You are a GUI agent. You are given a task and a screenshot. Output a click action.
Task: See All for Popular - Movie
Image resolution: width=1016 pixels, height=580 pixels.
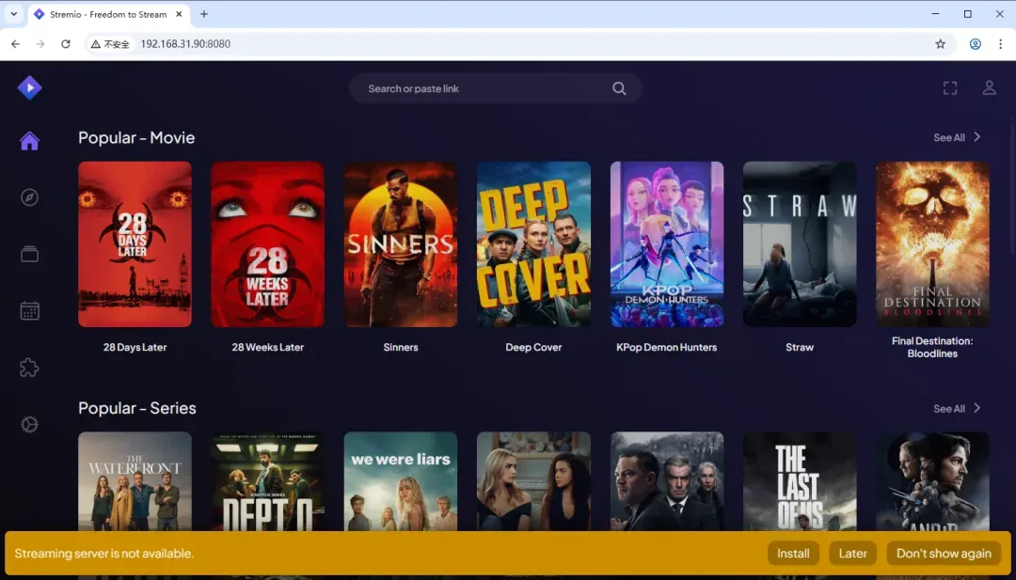pyautogui.click(x=957, y=137)
